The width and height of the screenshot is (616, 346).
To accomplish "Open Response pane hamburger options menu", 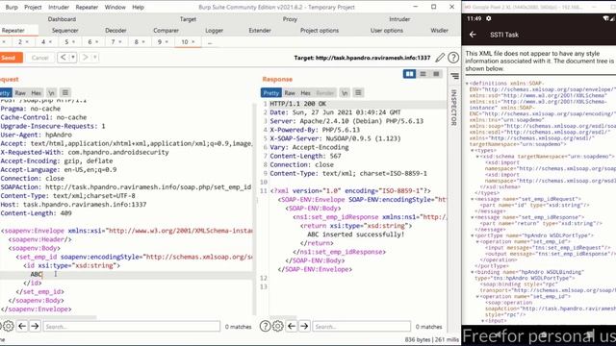I will coord(358,93).
